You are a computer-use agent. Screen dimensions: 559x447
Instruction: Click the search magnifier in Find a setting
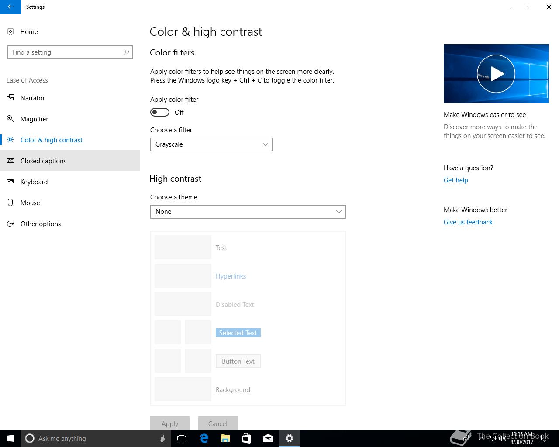(126, 52)
